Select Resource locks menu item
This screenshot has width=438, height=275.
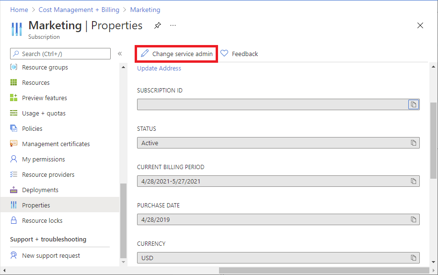coord(42,221)
